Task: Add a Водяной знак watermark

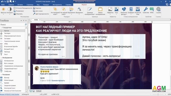Action: click(138, 11)
